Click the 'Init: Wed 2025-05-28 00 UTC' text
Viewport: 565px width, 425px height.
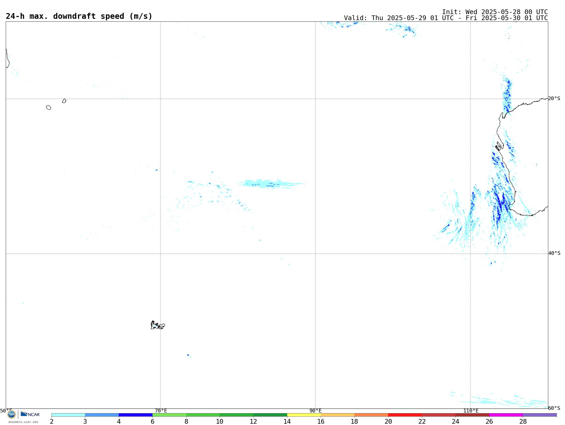pyautogui.click(x=495, y=12)
